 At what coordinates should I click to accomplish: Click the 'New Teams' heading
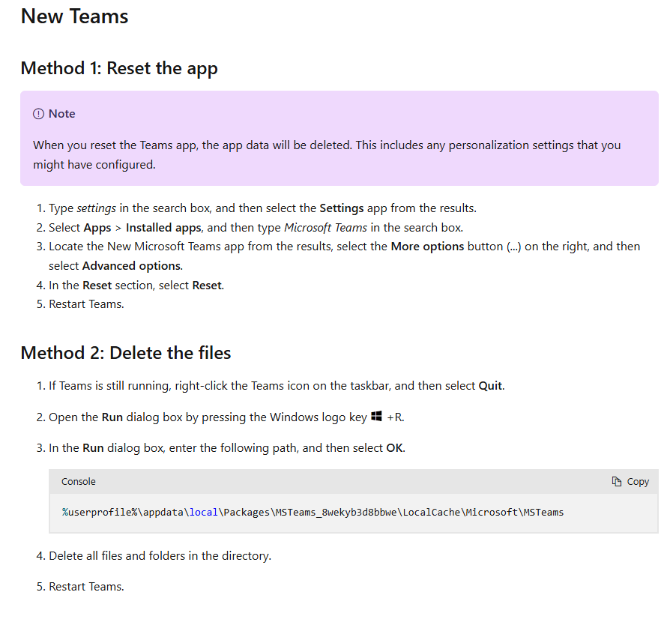[x=74, y=16]
